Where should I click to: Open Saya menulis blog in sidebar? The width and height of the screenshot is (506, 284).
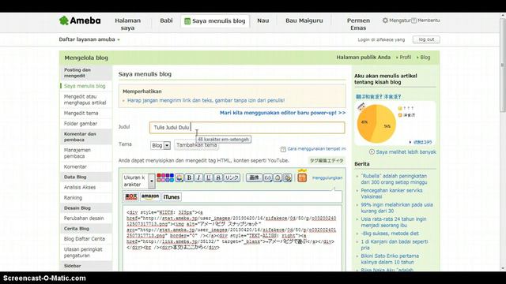[85, 86]
